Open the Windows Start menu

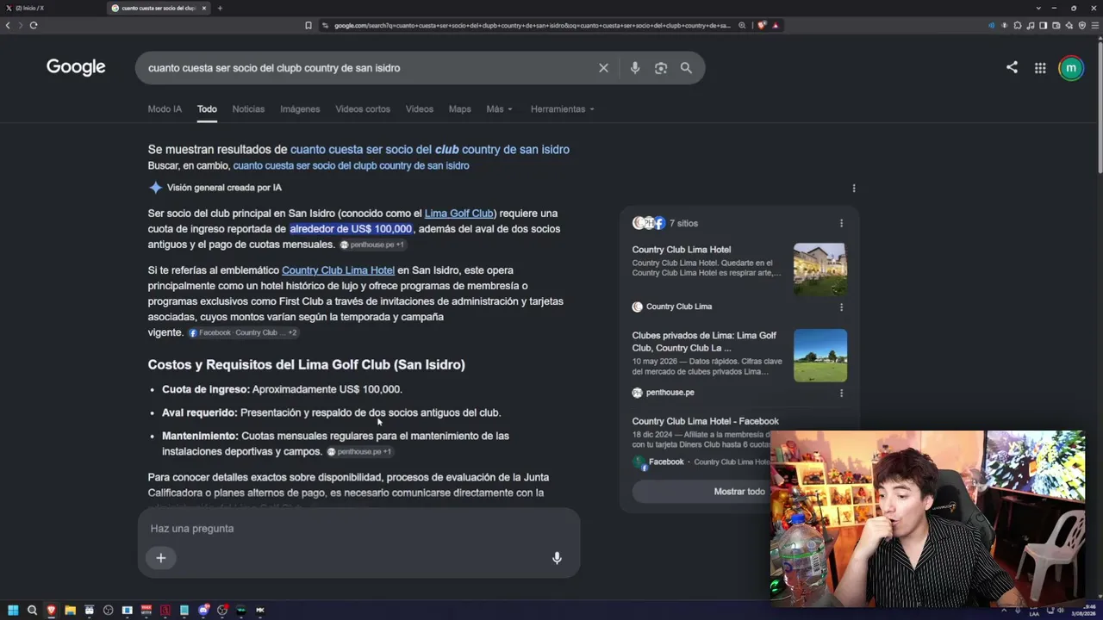point(13,611)
